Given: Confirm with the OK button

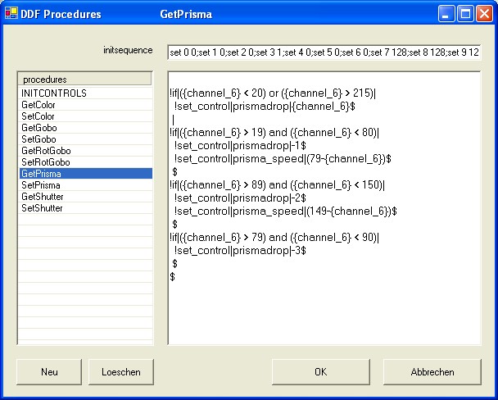Looking at the screenshot, I should 320,371.
